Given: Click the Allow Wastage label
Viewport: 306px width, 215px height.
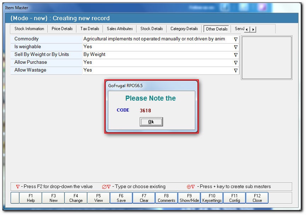Looking at the screenshot, I should 30,70.
